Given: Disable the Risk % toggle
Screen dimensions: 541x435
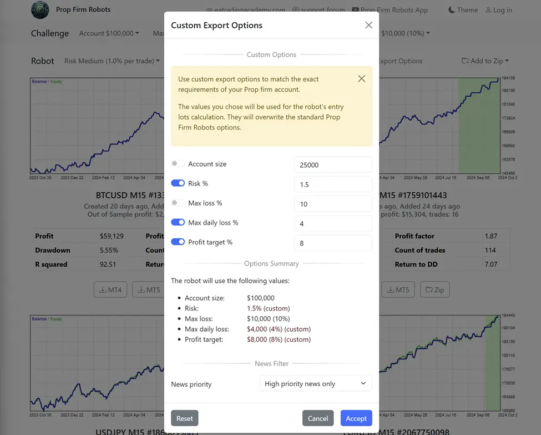Looking at the screenshot, I should (178, 183).
